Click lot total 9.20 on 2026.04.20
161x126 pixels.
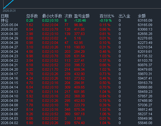pyautogui.click(x=30, y=69)
